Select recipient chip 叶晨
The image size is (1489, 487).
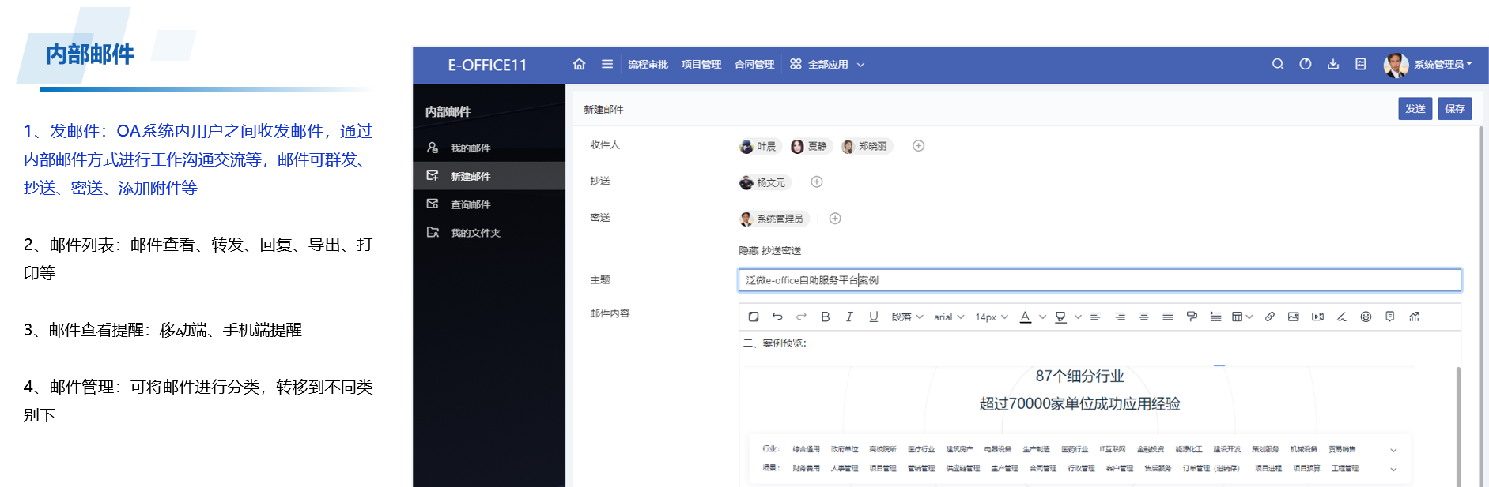tap(759, 146)
